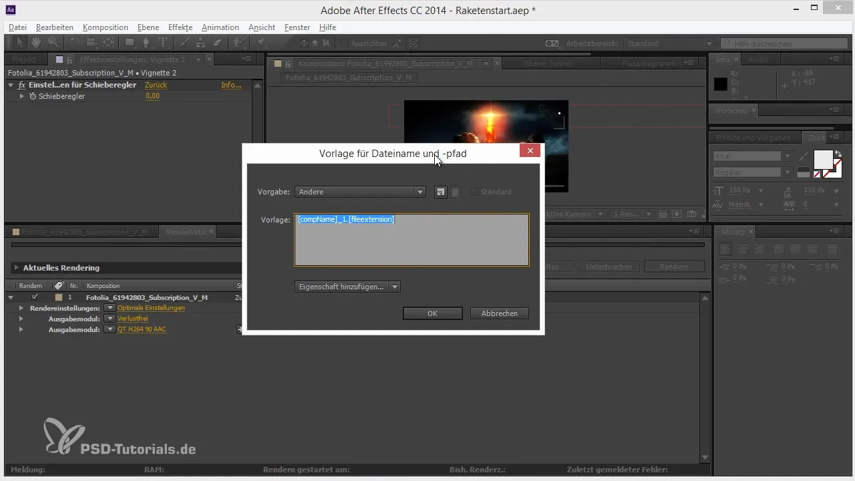Select the Text tool

[x=163, y=43]
